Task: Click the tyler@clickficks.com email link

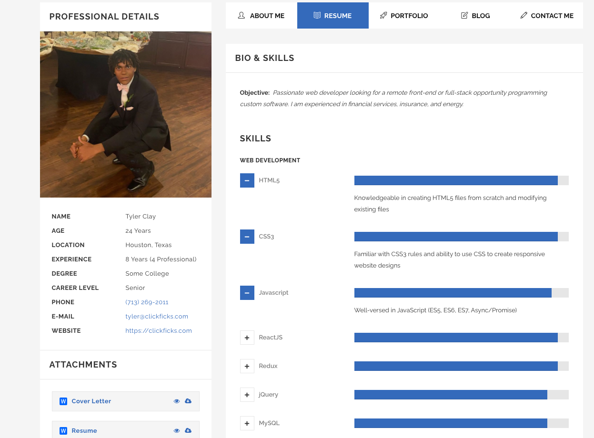Action: click(x=157, y=316)
